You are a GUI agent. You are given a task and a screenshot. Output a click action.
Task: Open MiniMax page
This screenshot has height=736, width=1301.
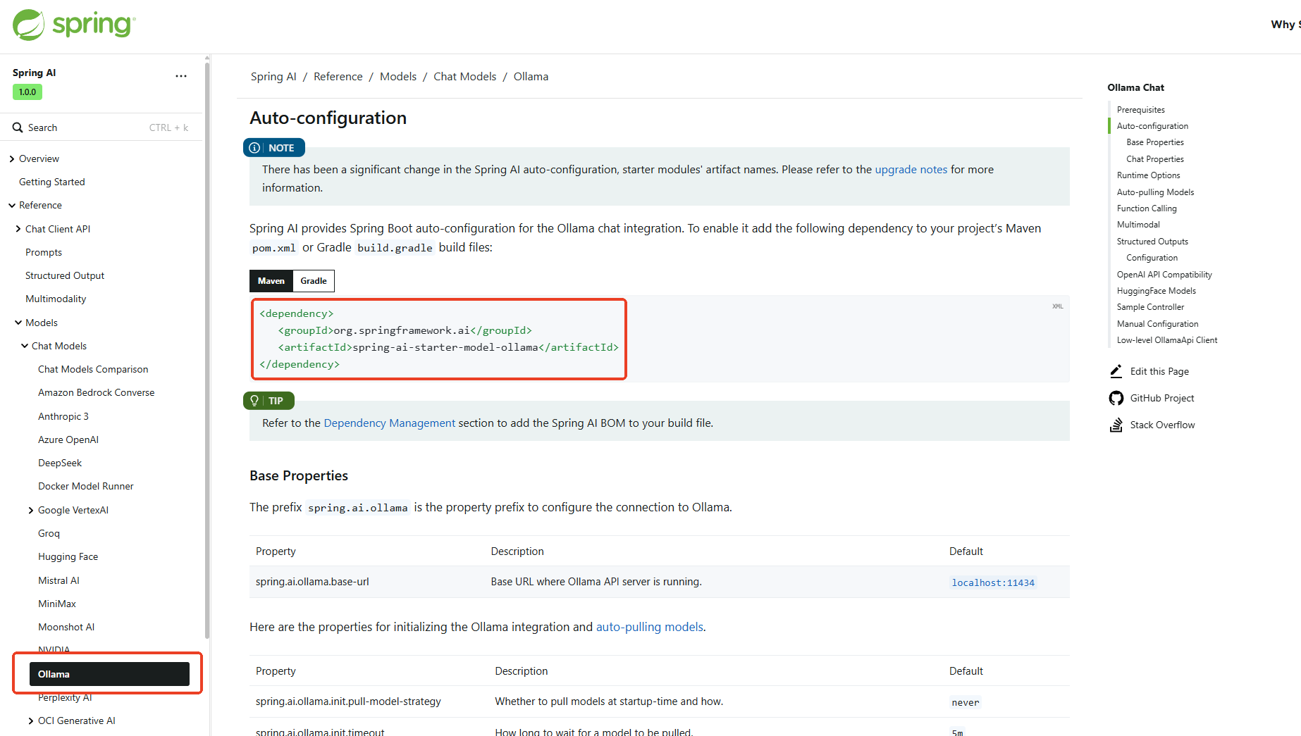(x=57, y=604)
